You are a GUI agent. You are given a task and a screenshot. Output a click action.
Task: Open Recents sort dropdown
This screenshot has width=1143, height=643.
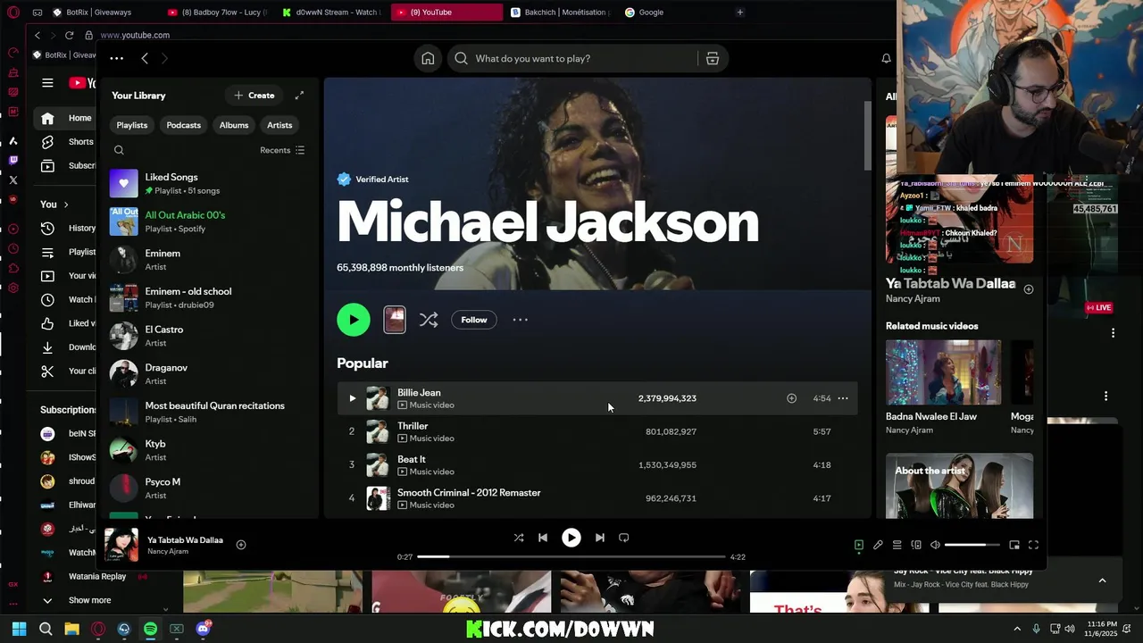[x=282, y=150]
